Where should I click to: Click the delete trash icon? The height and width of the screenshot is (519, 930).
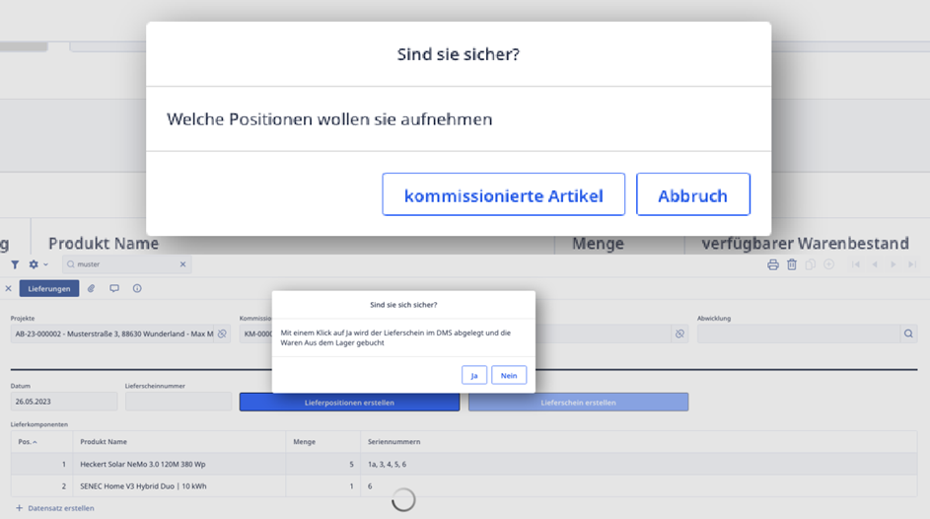point(791,264)
